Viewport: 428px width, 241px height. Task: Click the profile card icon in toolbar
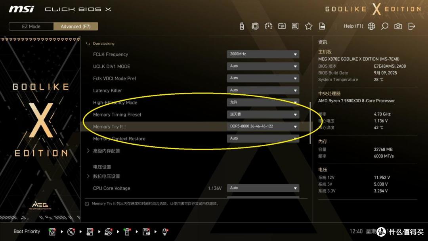click(x=282, y=26)
